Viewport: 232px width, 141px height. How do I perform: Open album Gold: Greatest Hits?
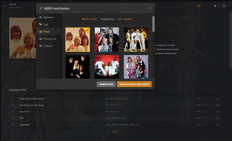click(x=115, y=118)
